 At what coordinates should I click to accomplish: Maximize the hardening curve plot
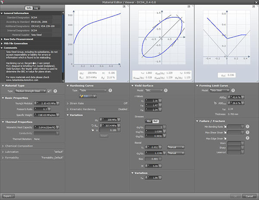click(x=124, y=7)
